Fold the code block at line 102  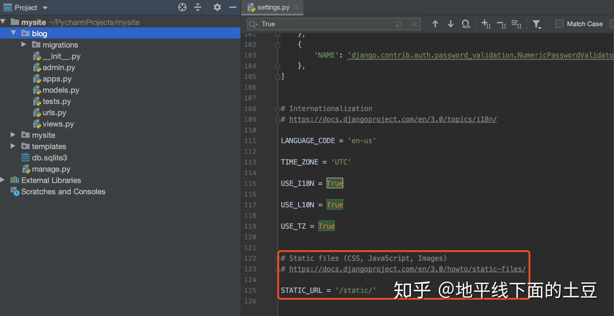coord(278,45)
